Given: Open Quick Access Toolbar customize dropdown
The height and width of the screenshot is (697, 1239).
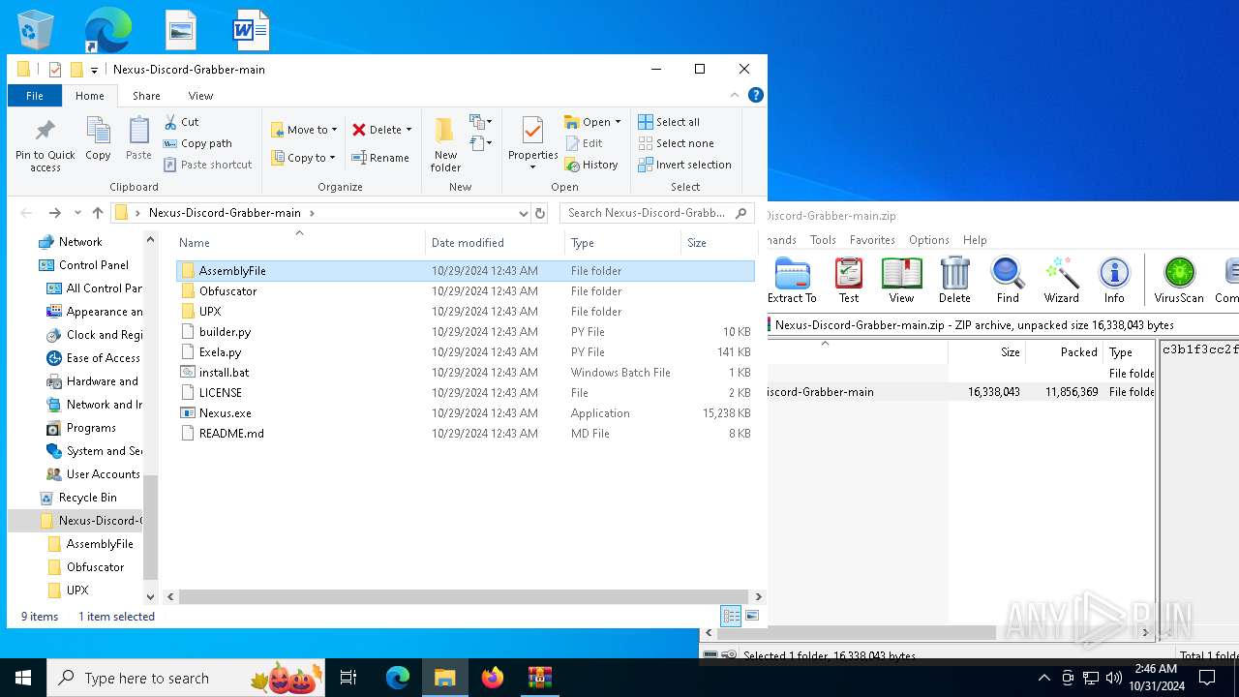Looking at the screenshot, I should click(x=94, y=70).
